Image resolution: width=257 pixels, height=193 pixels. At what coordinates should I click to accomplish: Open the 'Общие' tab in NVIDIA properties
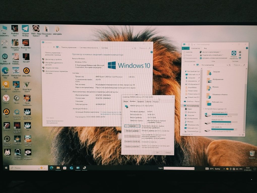coord(125,102)
